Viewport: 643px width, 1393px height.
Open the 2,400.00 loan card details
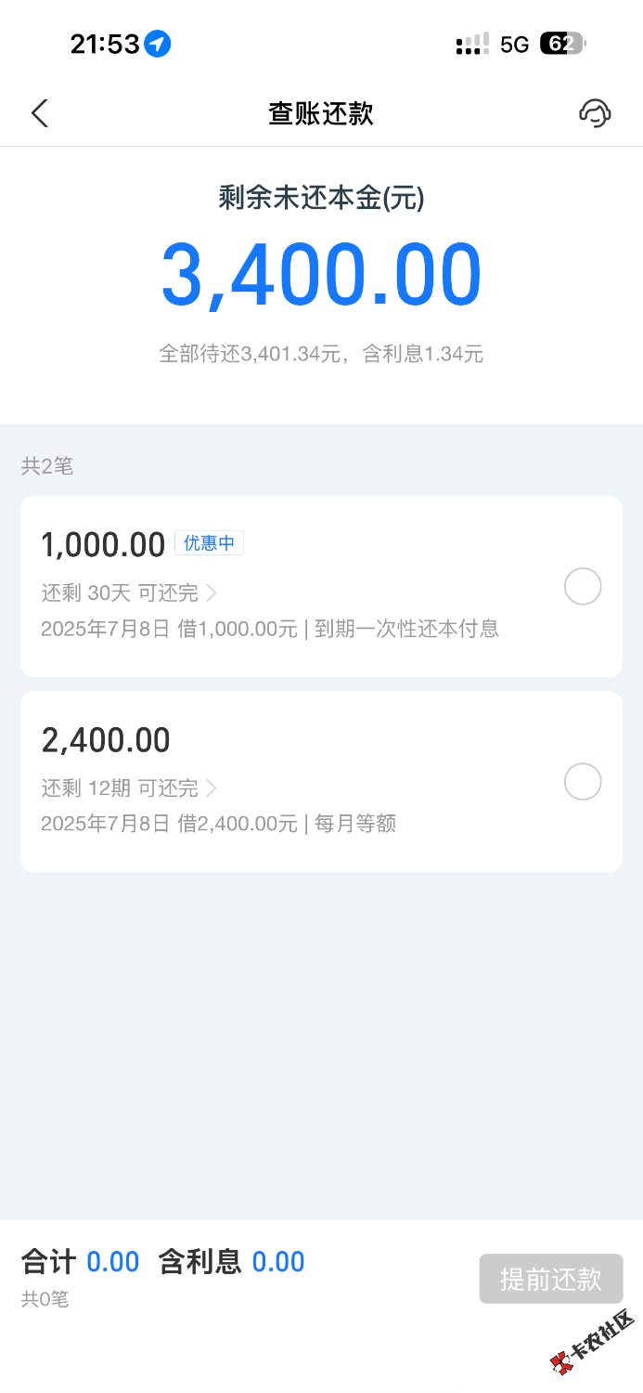pyautogui.click(x=321, y=781)
